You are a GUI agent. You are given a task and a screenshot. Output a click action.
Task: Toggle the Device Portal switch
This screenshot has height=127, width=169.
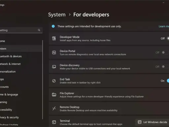coord(165,53)
